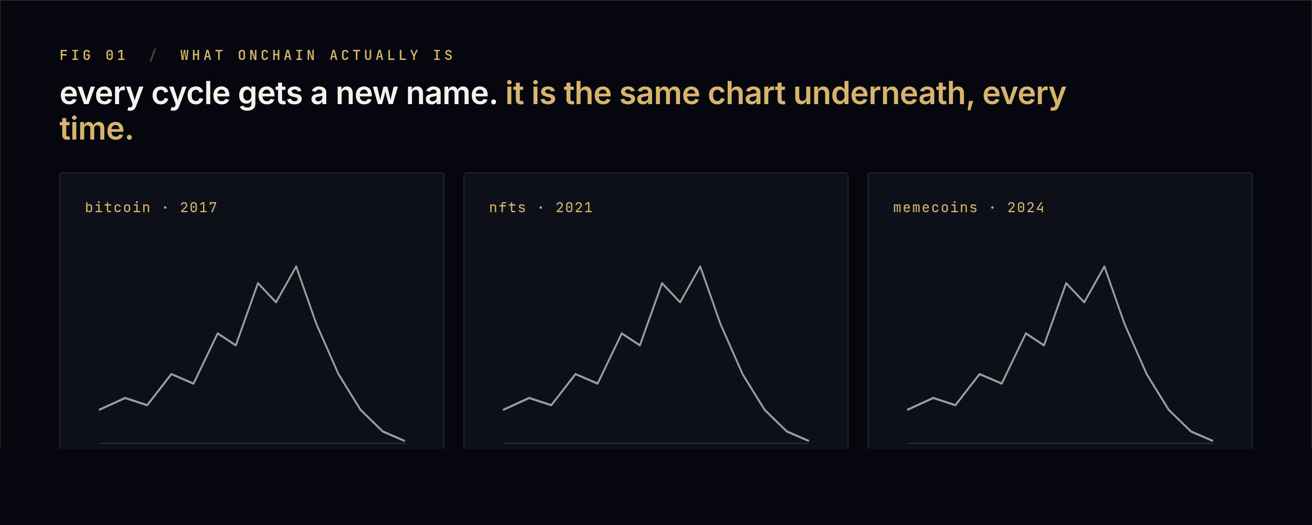Click the tail end of the memecoins line
The image size is (1312, 525).
[1212, 441]
